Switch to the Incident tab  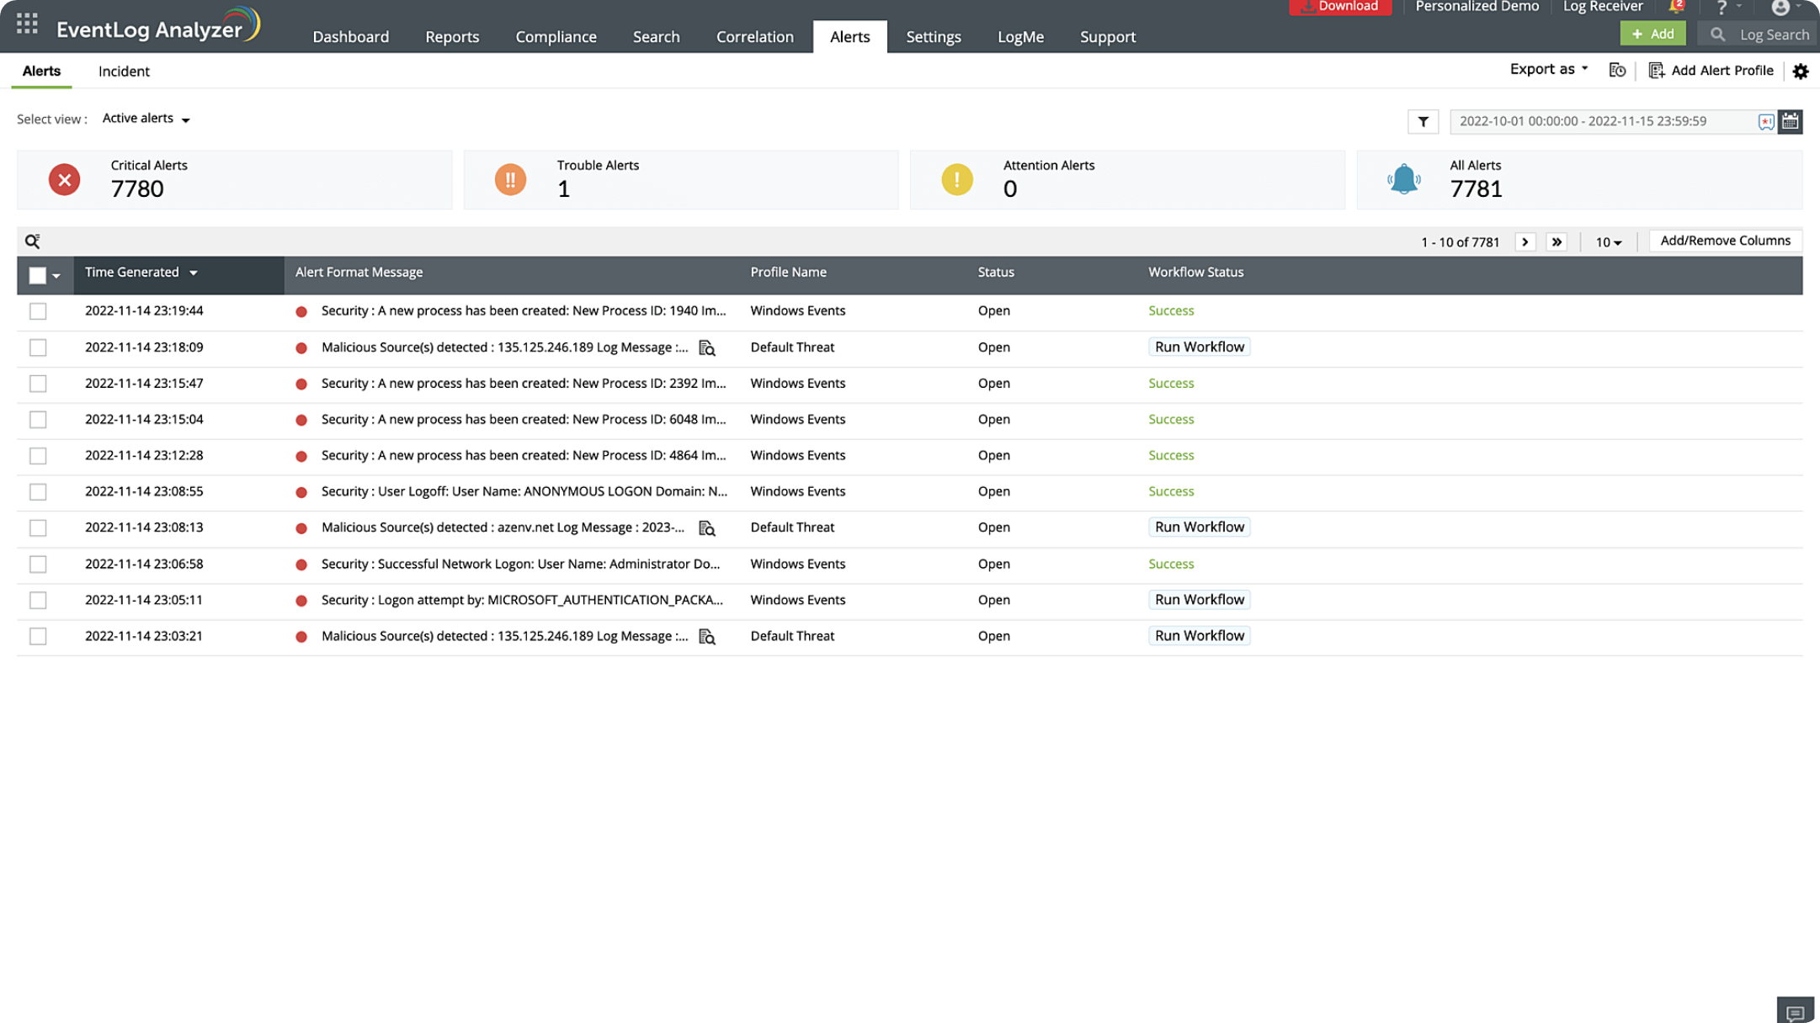coord(124,72)
